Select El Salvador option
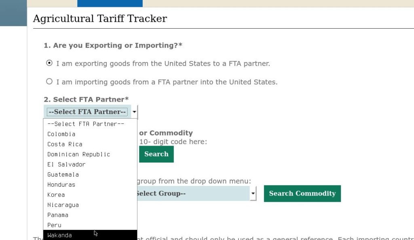The width and height of the screenshot is (414, 240). click(66, 164)
